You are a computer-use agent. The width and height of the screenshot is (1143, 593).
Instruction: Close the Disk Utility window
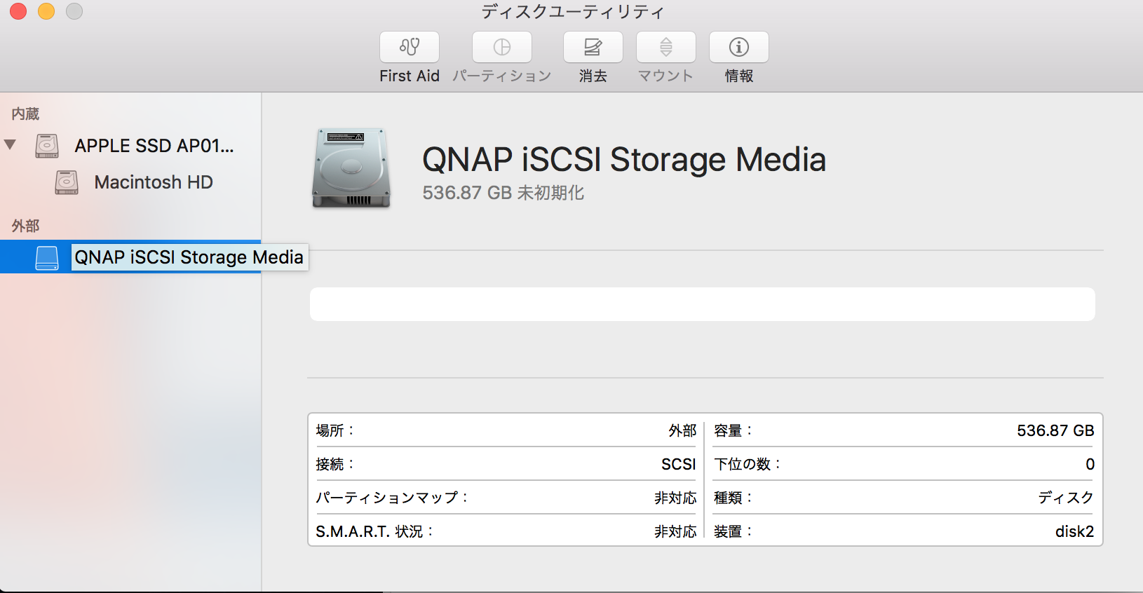pyautogui.click(x=18, y=11)
